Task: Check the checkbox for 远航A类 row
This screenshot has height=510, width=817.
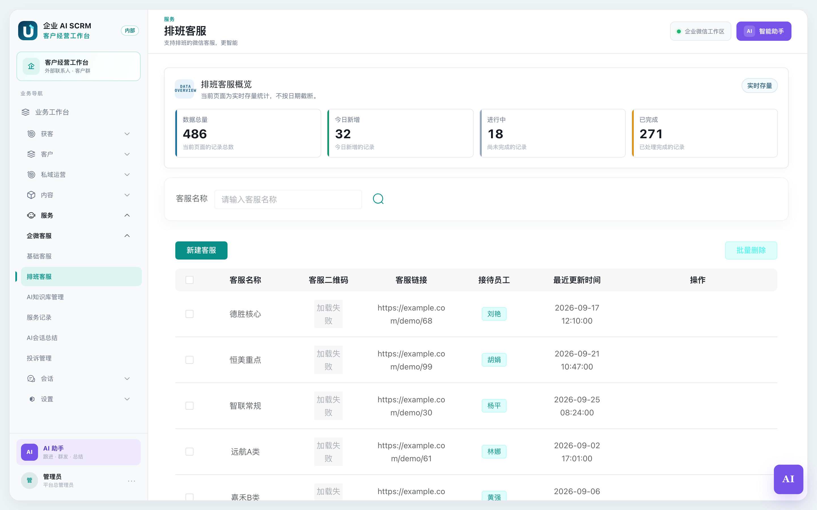Action: pos(189,452)
